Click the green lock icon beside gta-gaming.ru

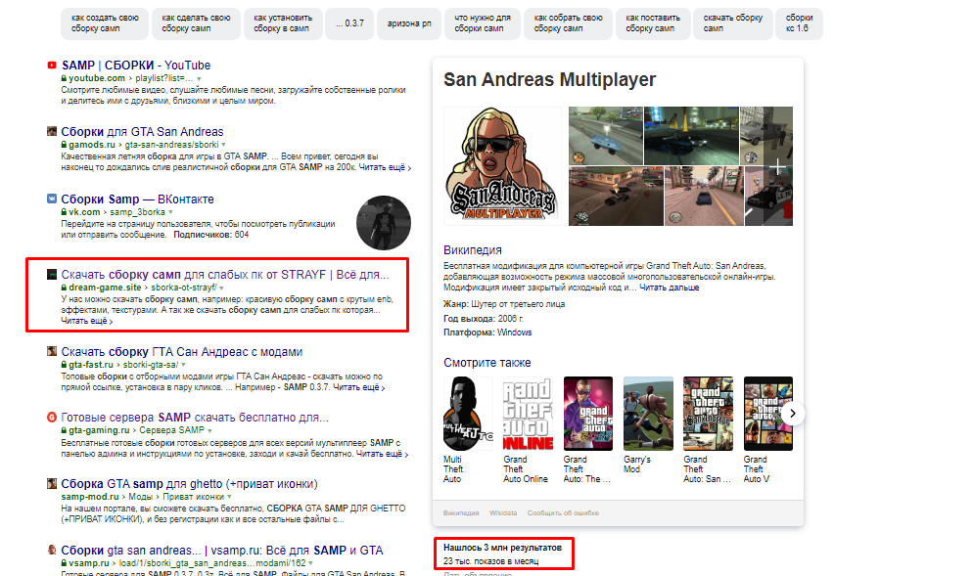tap(64, 431)
